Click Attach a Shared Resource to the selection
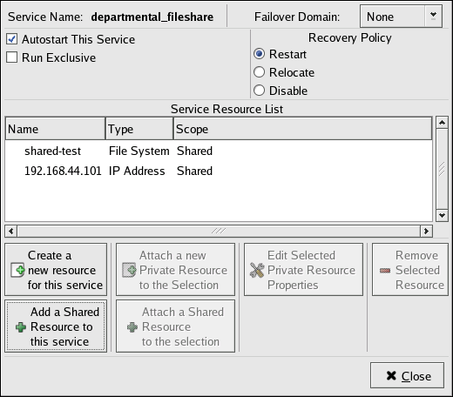The image size is (453, 397). pos(175,326)
